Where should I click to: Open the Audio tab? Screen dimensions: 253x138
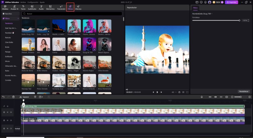coord(41,8)
